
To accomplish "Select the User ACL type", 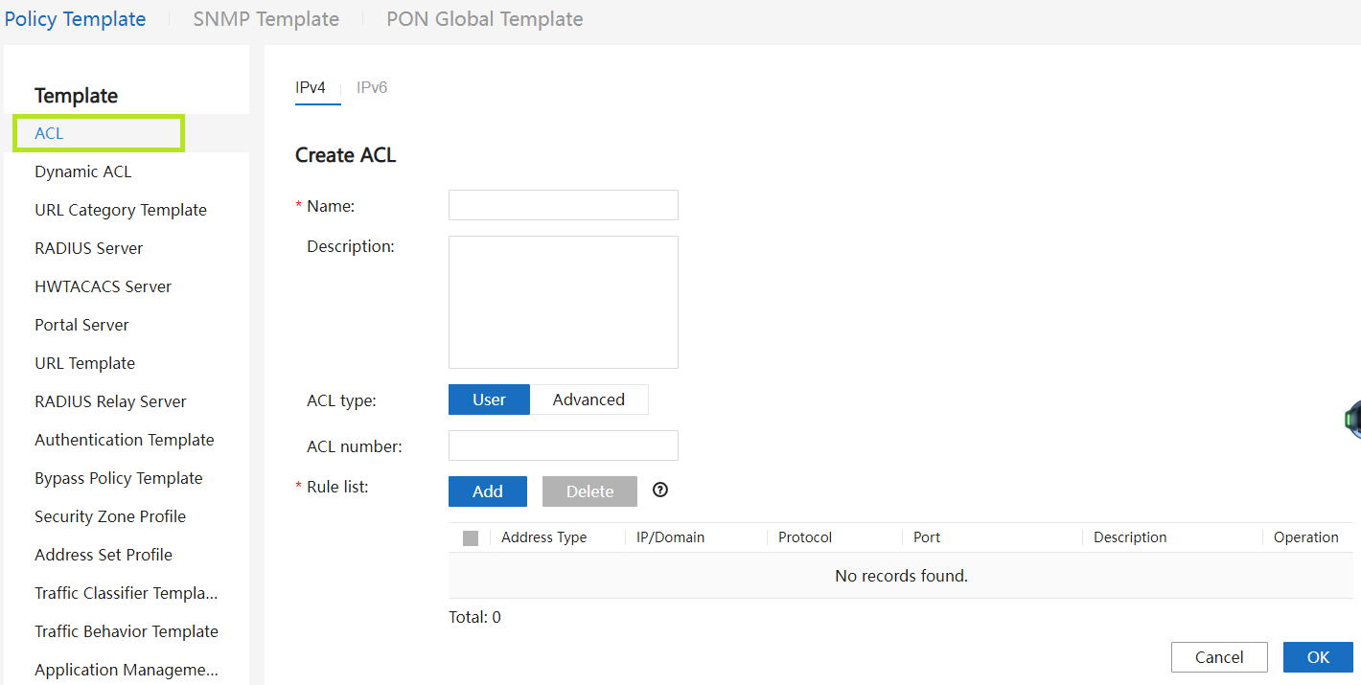I will pyautogui.click(x=489, y=400).
